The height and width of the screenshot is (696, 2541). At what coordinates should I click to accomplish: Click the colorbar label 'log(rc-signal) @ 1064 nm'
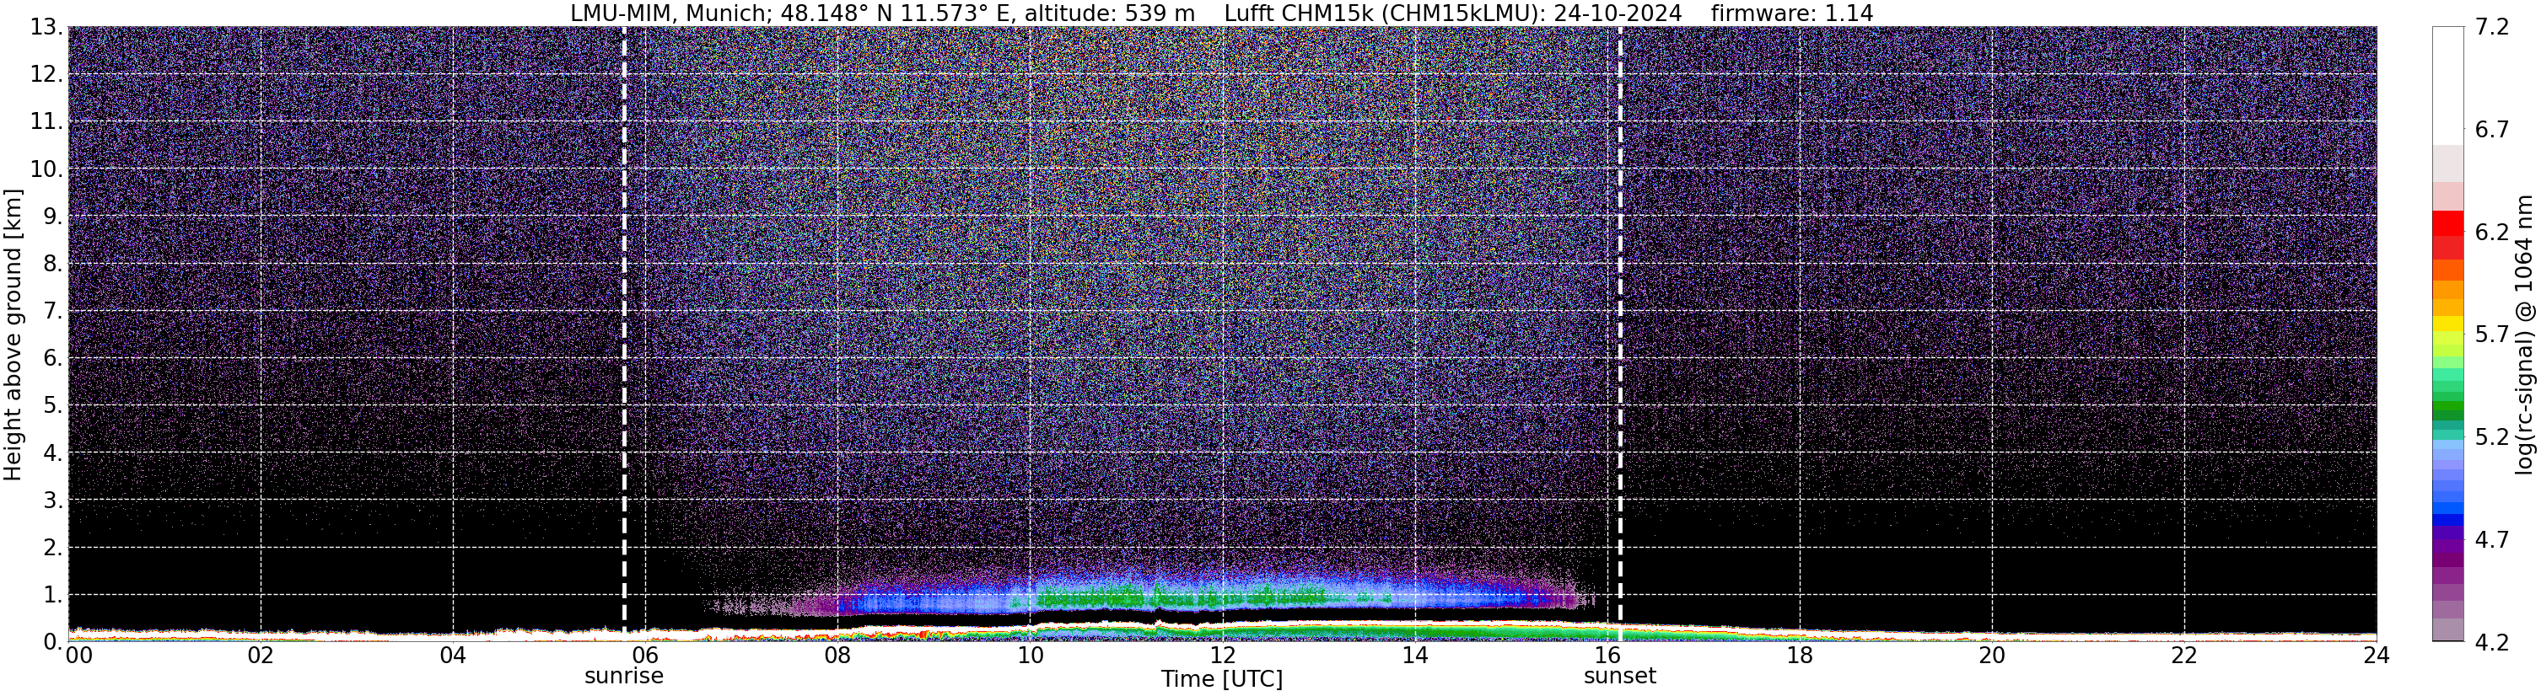pyautogui.click(x=2525, y=335)
